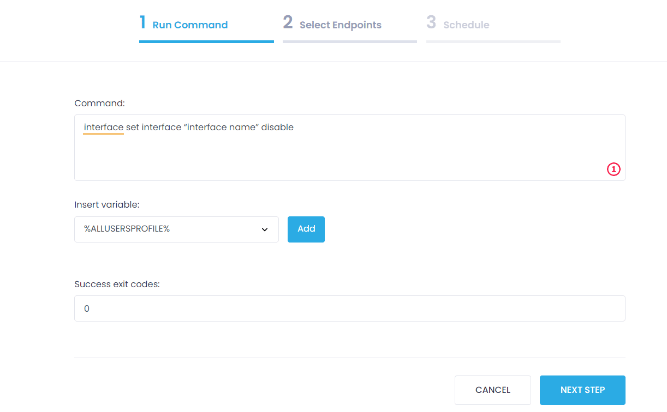The width and height of the screenshot is (667, 412).
Task: Click the "Insert variable:" label
Action: pos(107,205)
